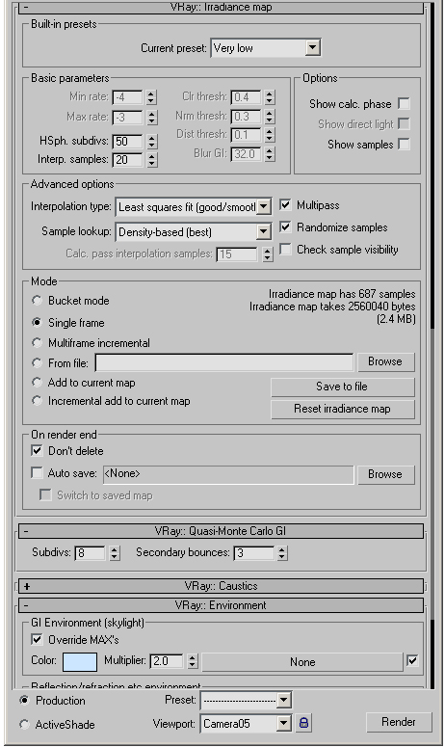
Task: Click the HSph. subdivs spinner arrows
Action: (x=152, y=142)
